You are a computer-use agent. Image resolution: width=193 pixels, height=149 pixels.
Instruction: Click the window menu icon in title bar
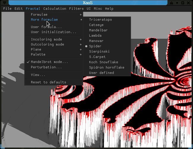coord(4,3)
